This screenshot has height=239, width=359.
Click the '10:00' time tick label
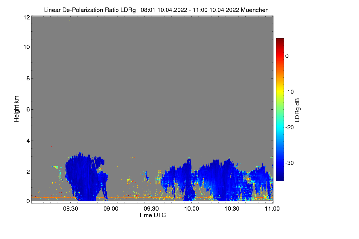click(192, 209)
